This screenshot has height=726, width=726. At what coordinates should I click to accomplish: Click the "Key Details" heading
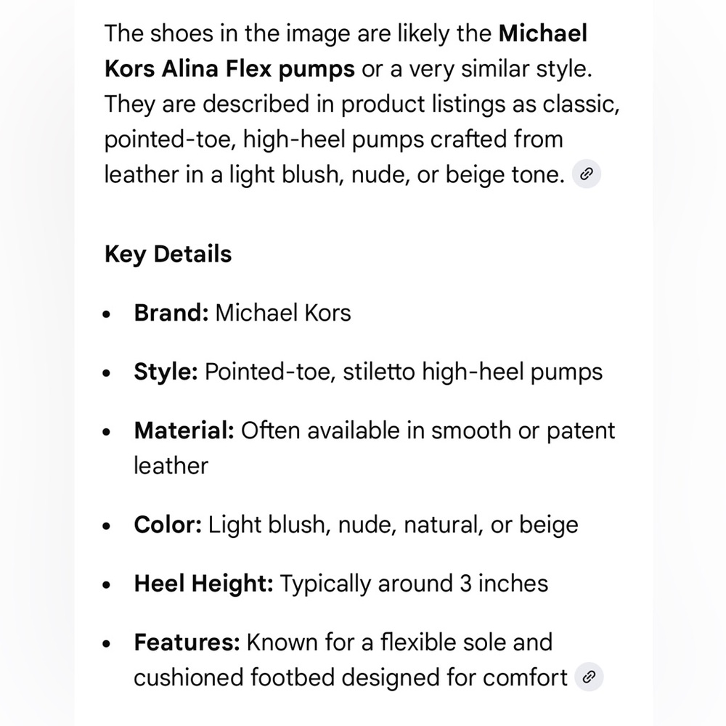pyautogui.click(x=168, y=254)
